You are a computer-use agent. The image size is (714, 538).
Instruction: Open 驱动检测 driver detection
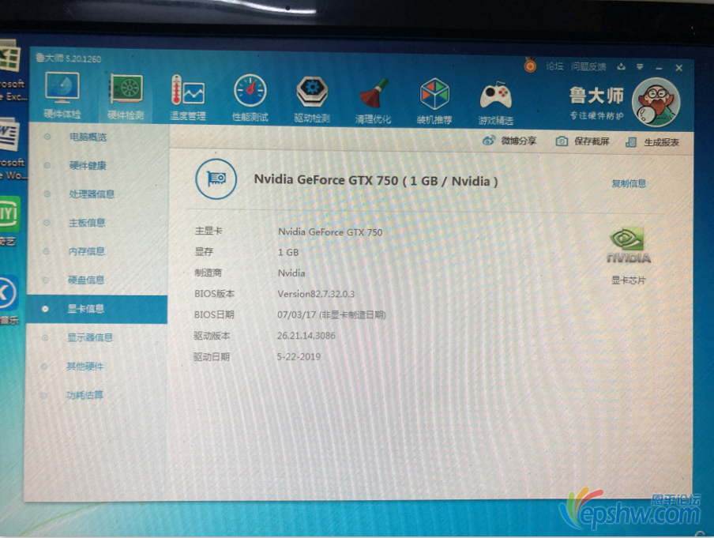[312, 99]
